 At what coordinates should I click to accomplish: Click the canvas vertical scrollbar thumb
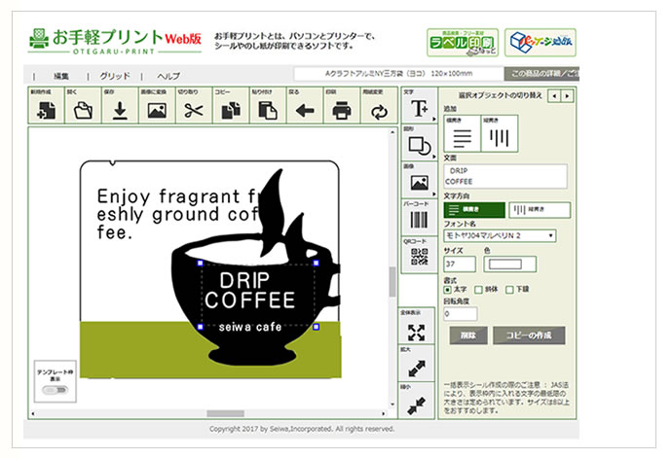point(392,282)
